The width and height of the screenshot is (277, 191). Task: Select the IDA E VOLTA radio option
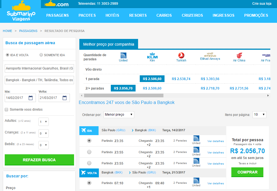(x=8, y=55)
